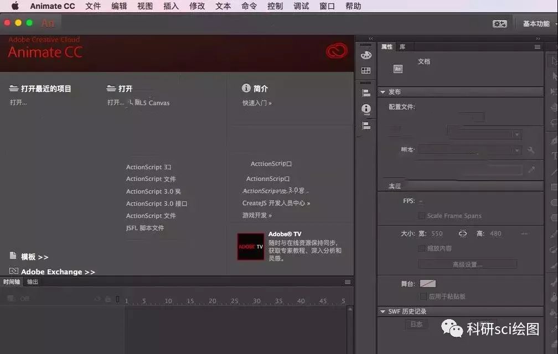
Task: Click the workspace sync settings icon
Action: (x=500, y=24)
